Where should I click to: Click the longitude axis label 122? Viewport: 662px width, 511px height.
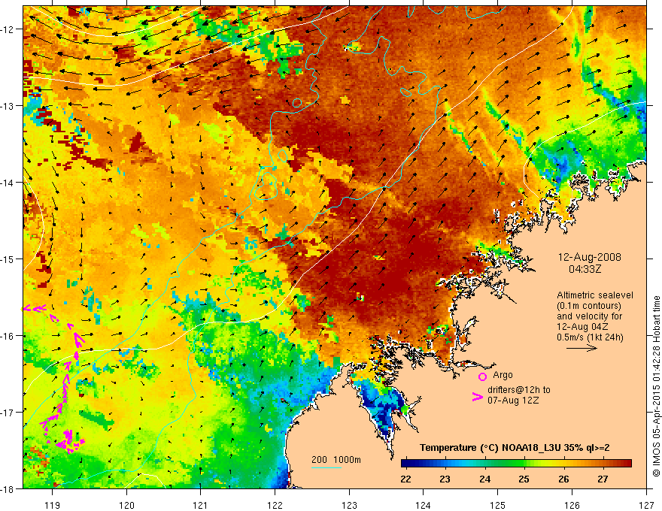[x=275, y=505]
